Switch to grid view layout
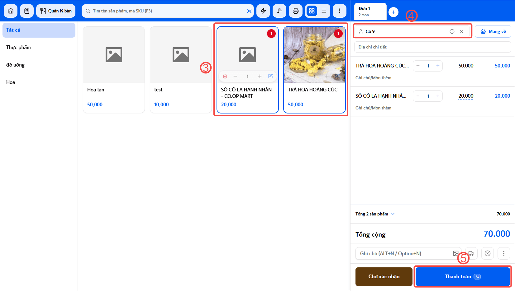Screen dimensions: 515x291 312,11
